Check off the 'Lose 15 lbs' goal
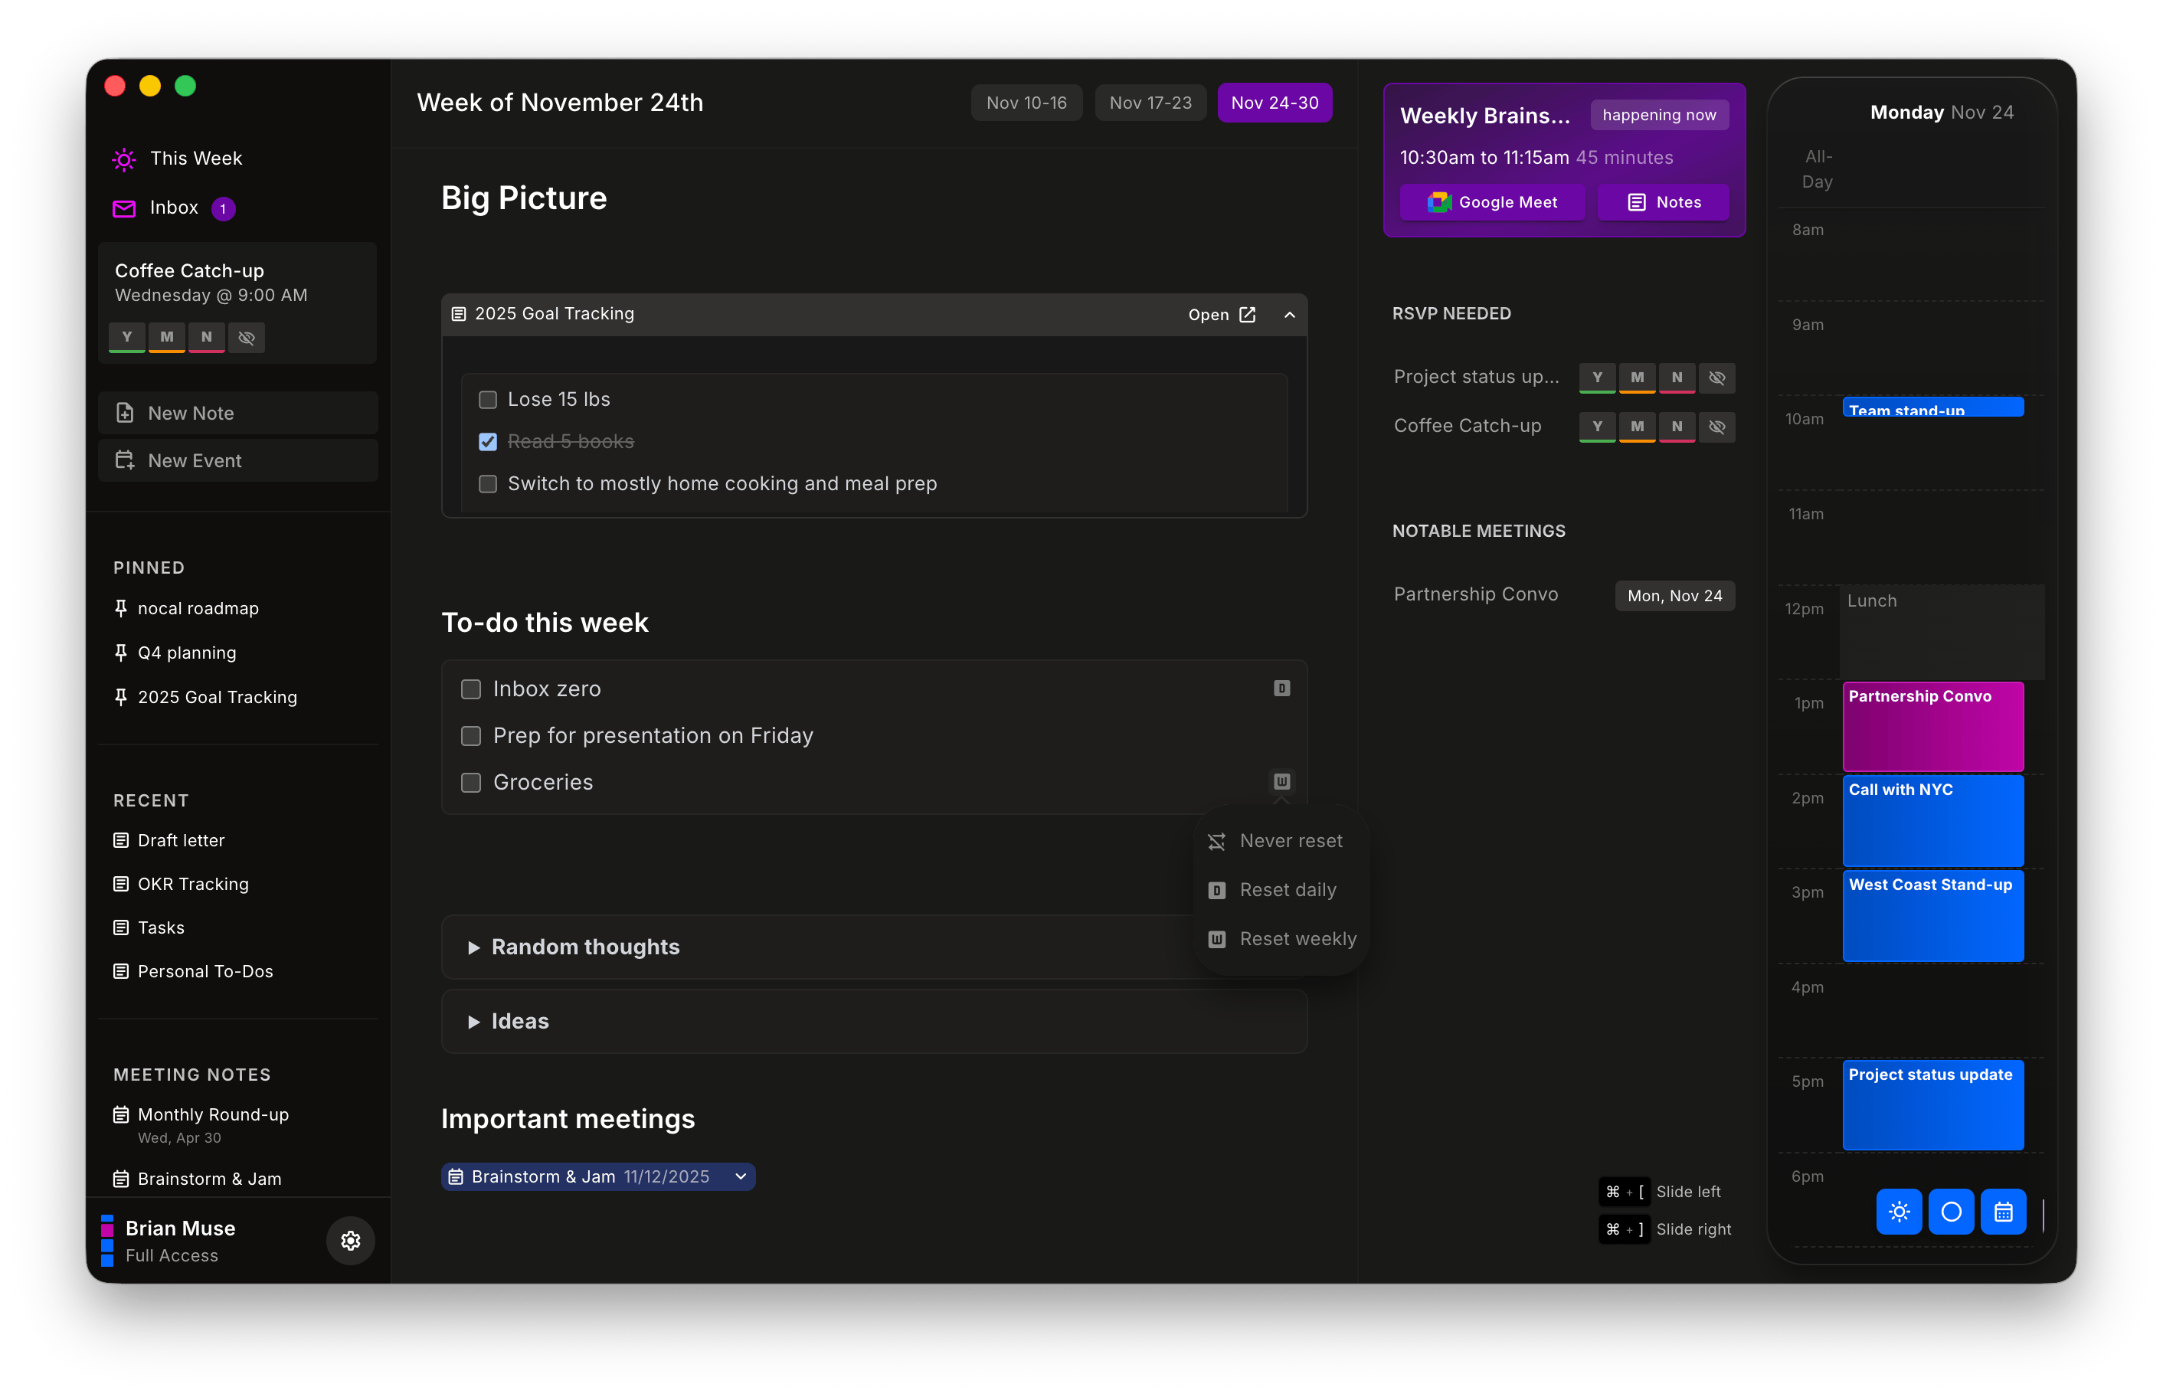 point(488,399)
